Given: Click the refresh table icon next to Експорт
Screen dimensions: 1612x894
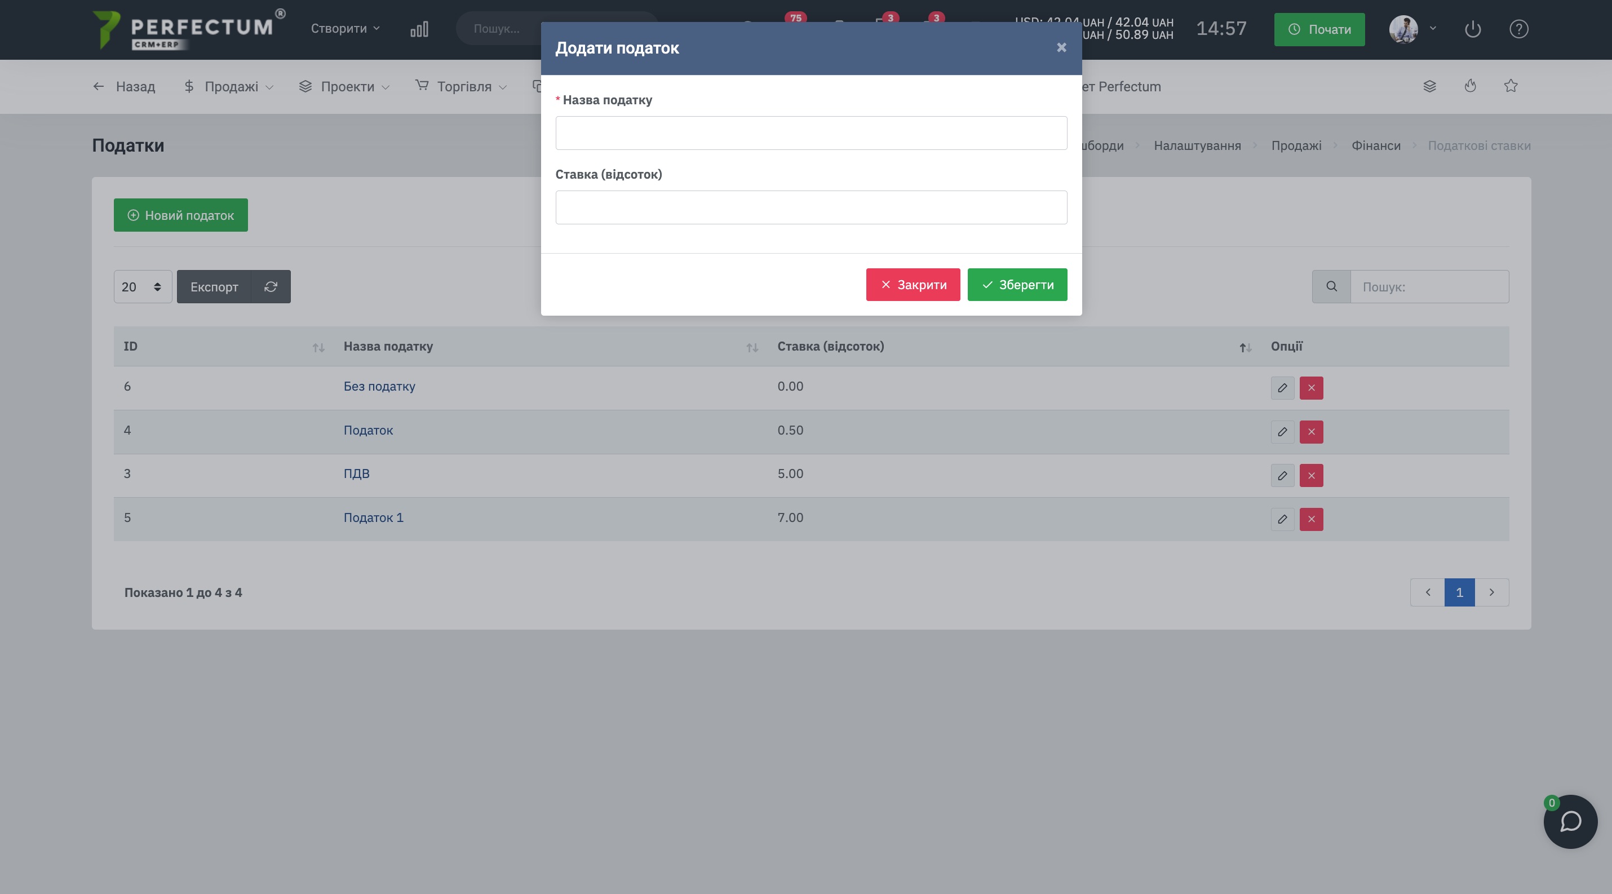Looking at the screenshot, I should (x=271, y=286).
